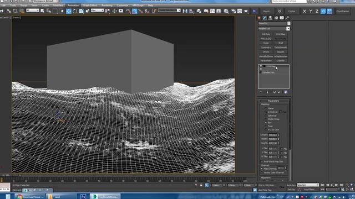Click the Align tool
Screen dimensions: 355x199
(191, 11)
